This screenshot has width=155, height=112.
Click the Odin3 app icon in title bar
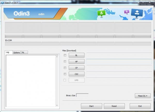pos(3,3)
